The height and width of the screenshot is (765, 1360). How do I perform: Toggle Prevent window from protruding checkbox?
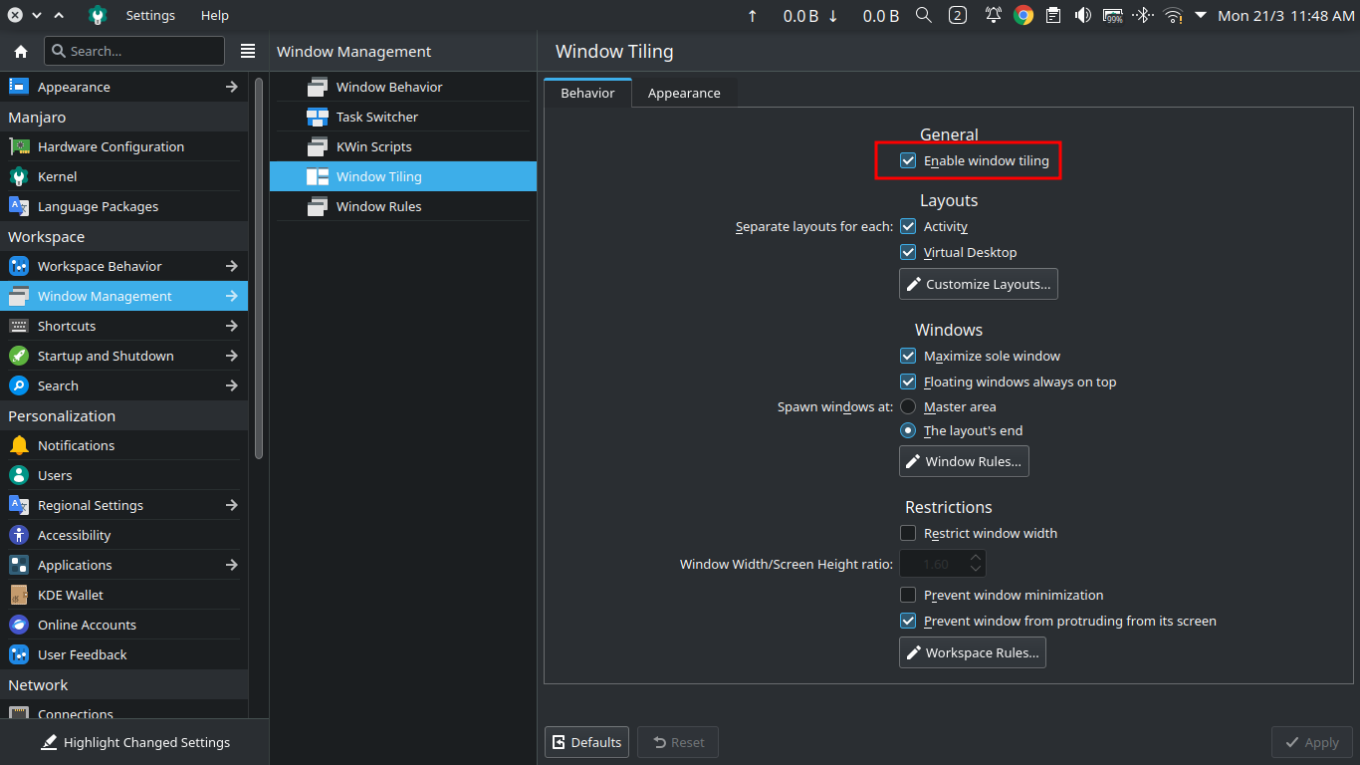pyautogui.click(x=908, y=621)
